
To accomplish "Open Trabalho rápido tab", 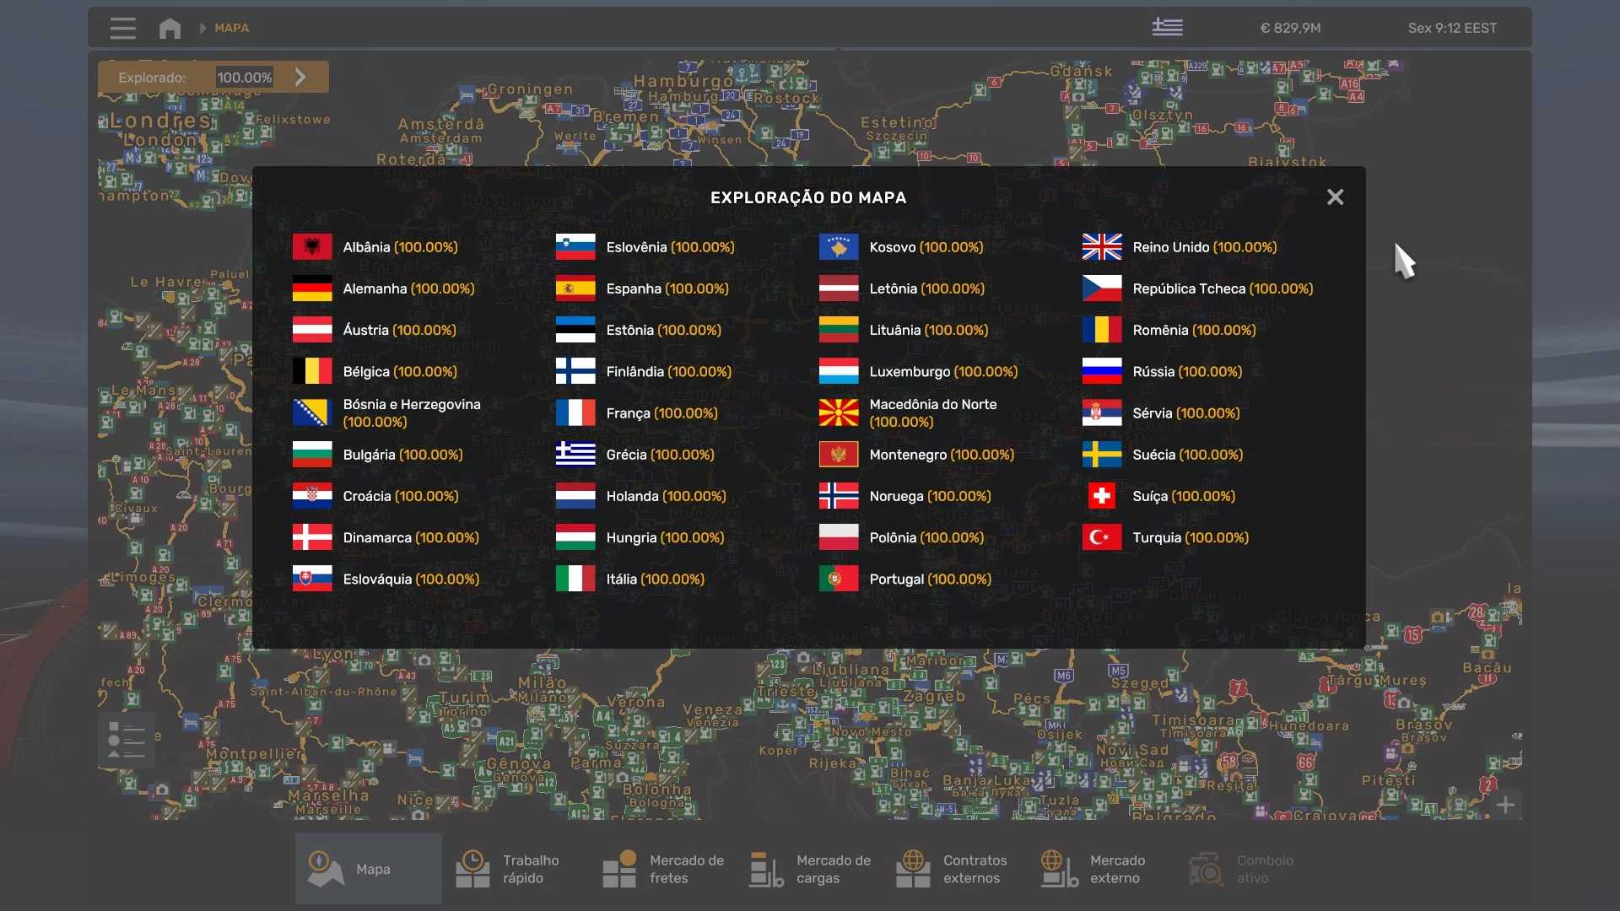I will pos(515,869).
